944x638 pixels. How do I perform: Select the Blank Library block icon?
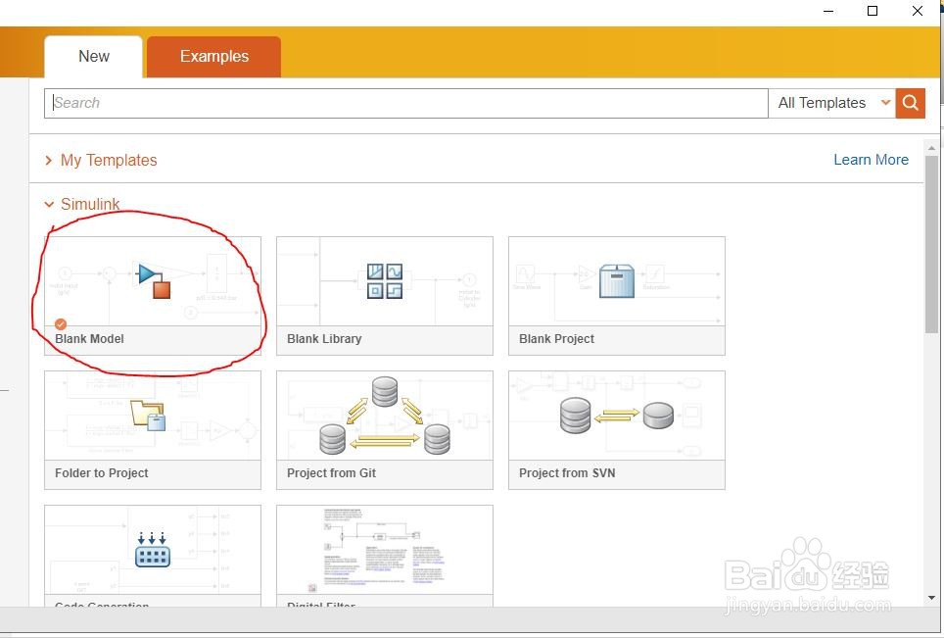pyautogui.click(x=385, y=281)
